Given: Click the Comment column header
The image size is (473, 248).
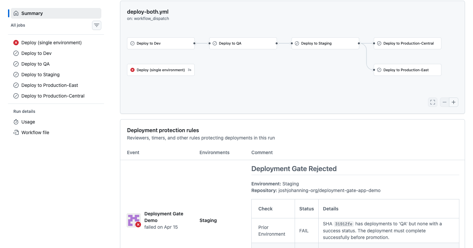Looking at the screenshot, I should [262, 152].
